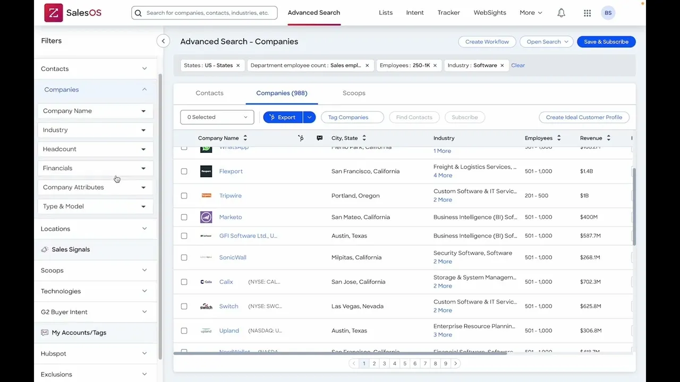The image size is (680, 382).
Task: Select the Flexport row checkbox
Action: click(x=184, y=171)
